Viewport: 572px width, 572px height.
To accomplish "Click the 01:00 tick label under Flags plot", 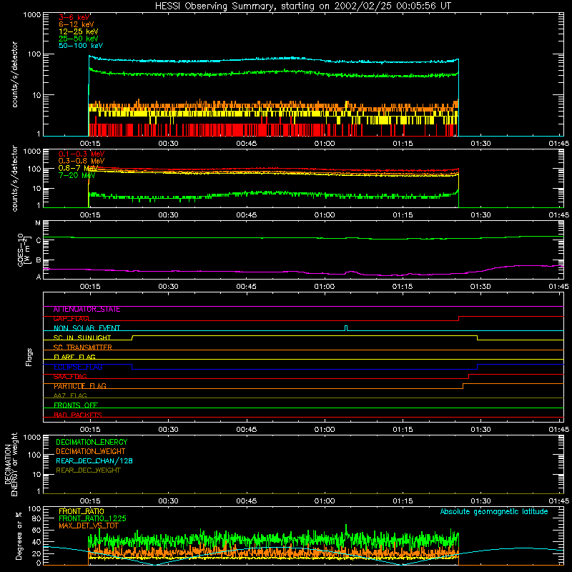I will click(x=325, y=430).
